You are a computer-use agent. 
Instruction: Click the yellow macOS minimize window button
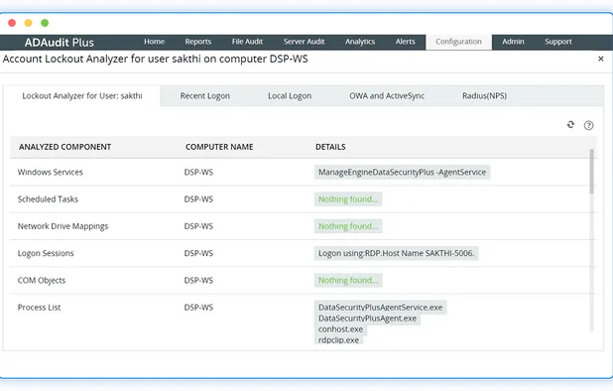(29, 23)
